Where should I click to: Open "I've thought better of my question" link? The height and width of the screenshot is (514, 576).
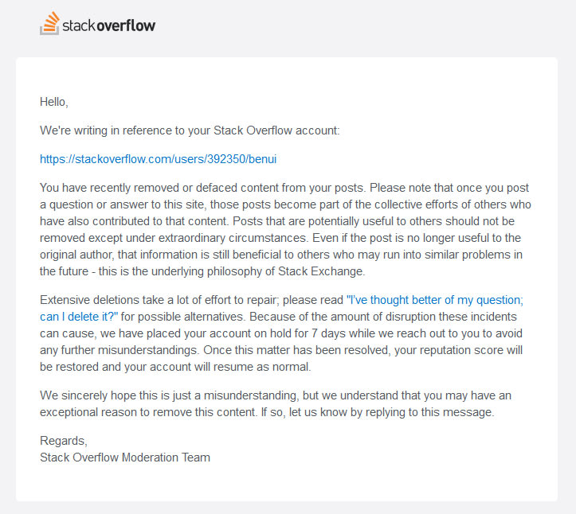pyautogui.click(x=433, y=301)
